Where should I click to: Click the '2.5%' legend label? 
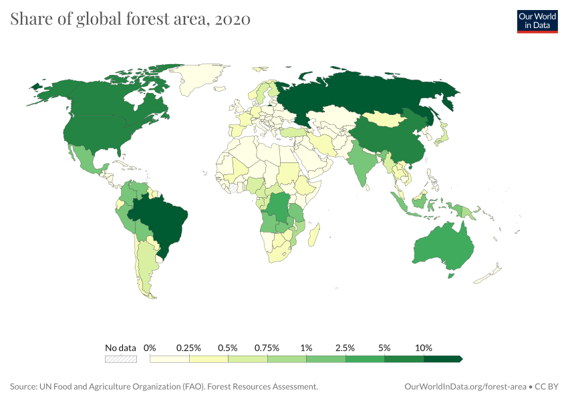pyautogui.click(x=345, y=348)
